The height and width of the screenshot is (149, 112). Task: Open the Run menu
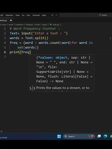(28, 15)
